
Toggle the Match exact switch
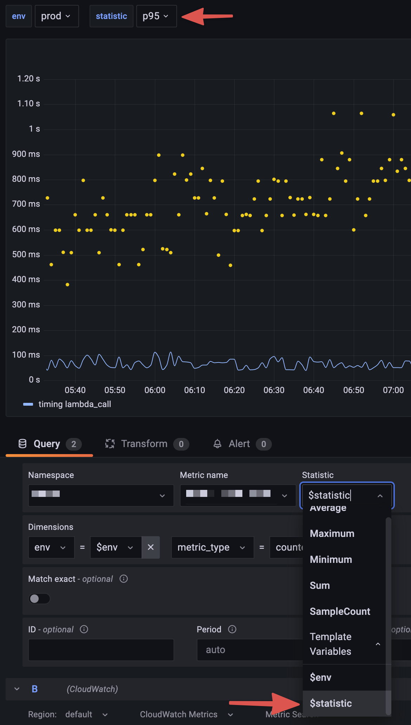tap(39, 599)
